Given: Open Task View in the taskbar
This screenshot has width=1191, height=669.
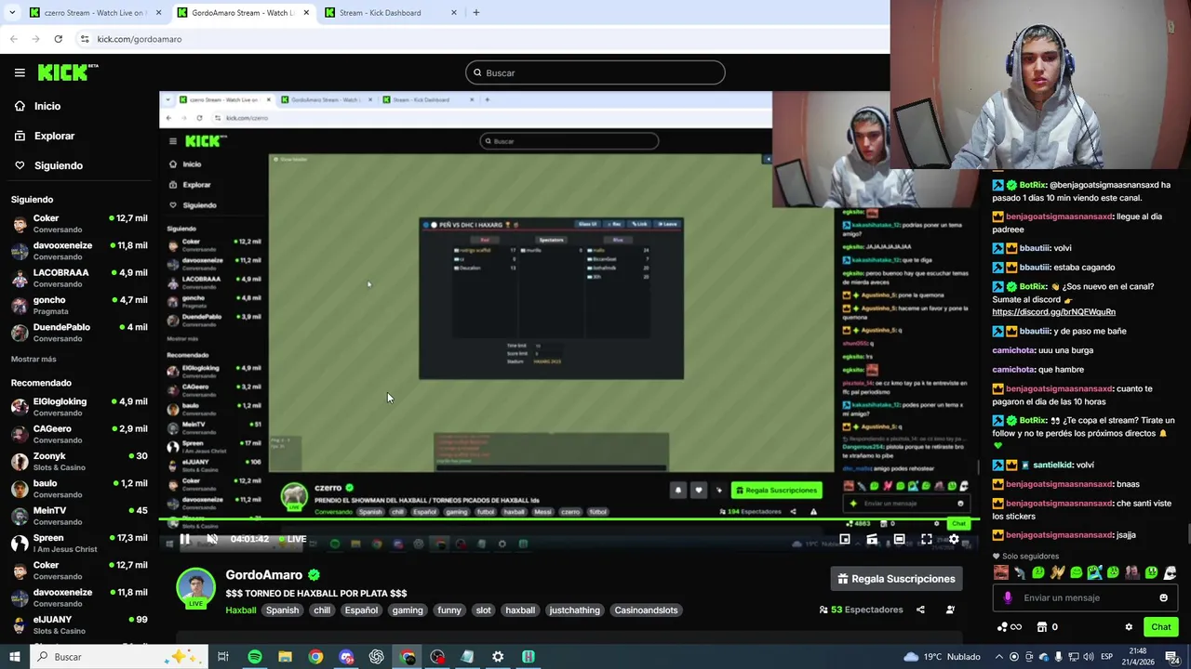Looking at the screenshot, I should pyautogui.click(x=223, y=657).
